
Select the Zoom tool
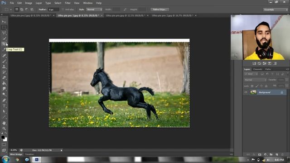coord(4,129)
